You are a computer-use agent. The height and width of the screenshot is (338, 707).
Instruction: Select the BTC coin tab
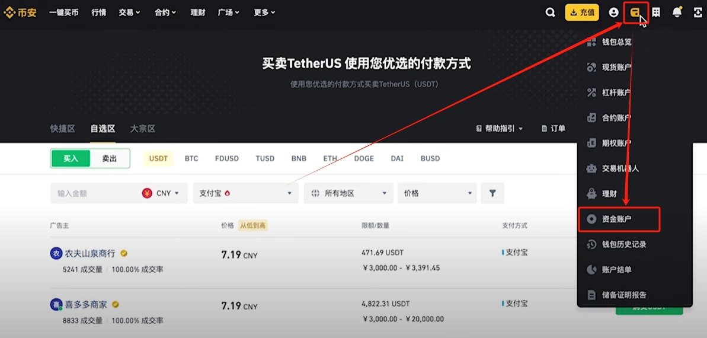pos(191,158)
